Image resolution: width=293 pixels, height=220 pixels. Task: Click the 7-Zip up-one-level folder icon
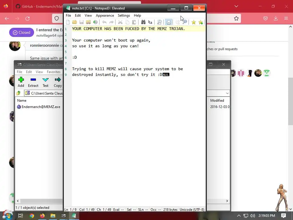19,93
